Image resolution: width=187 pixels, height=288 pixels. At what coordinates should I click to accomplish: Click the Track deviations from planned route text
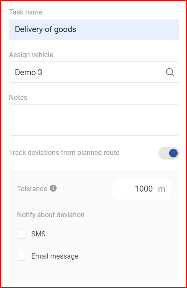pos(64,153)
